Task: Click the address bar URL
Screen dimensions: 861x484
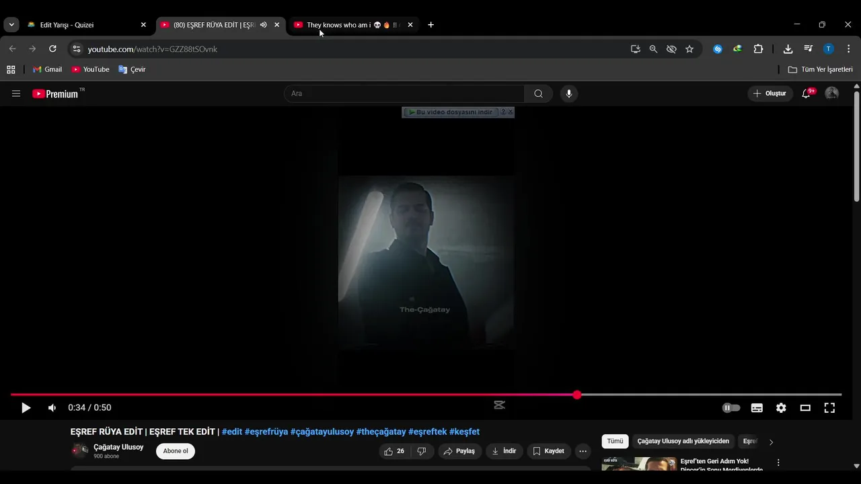Action: (153, 49)
